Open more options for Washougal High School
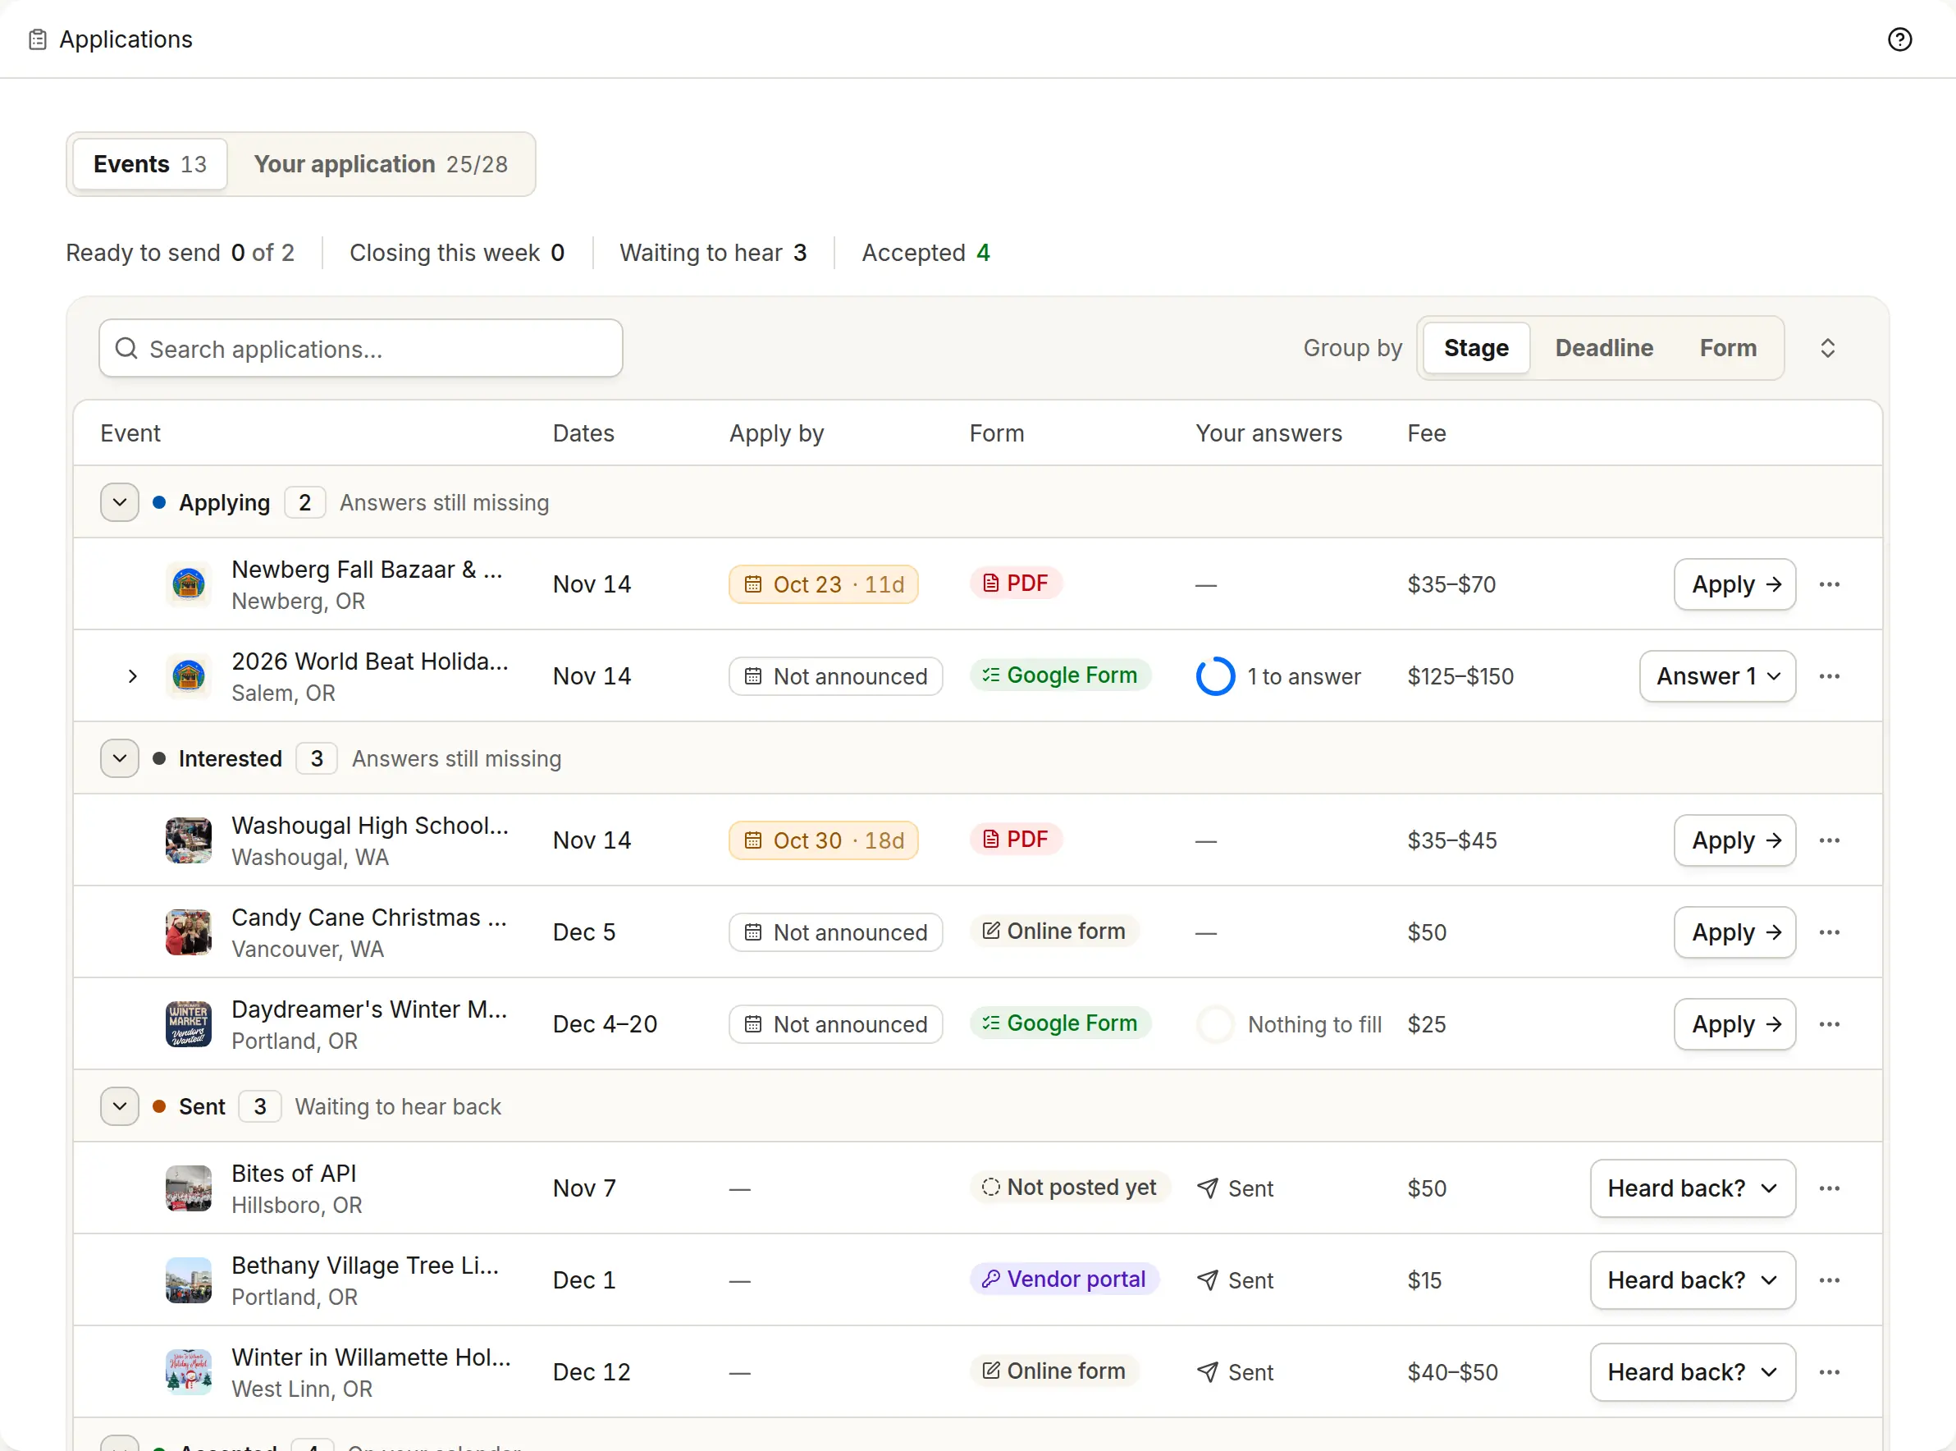 pyautogui.click(x=1829, y=840)
